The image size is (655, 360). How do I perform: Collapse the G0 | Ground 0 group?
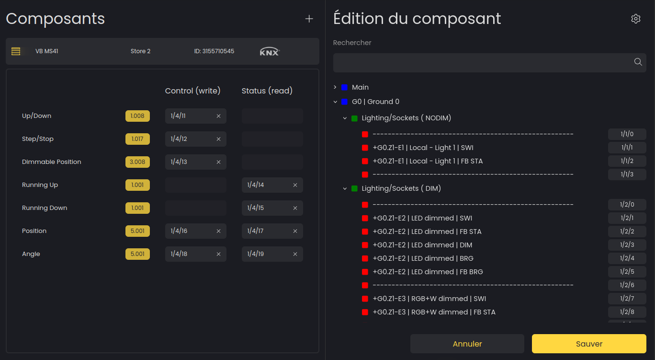pos(335,102)
